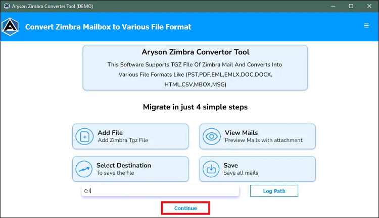
Task: Click the Select Destination arrow icon
Action: tap(84, 169)
